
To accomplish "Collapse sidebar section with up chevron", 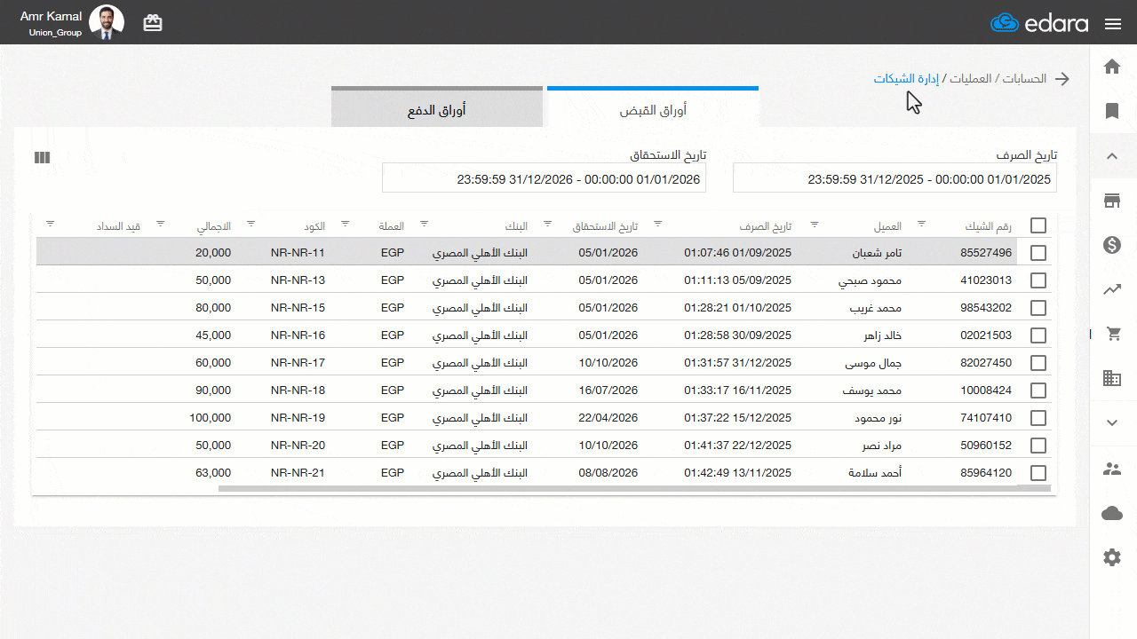I will tap(1112, 156).
